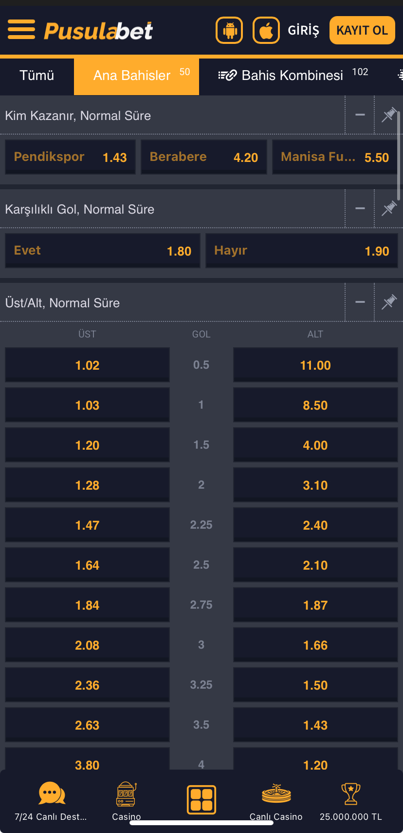Collapse Üst/Alt, Normal Süre section

360,302
